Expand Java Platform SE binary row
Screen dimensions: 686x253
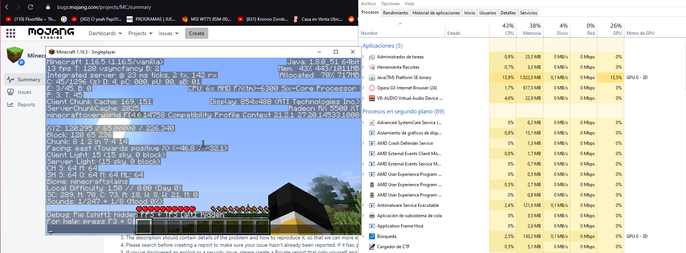[x=364, y=78]
